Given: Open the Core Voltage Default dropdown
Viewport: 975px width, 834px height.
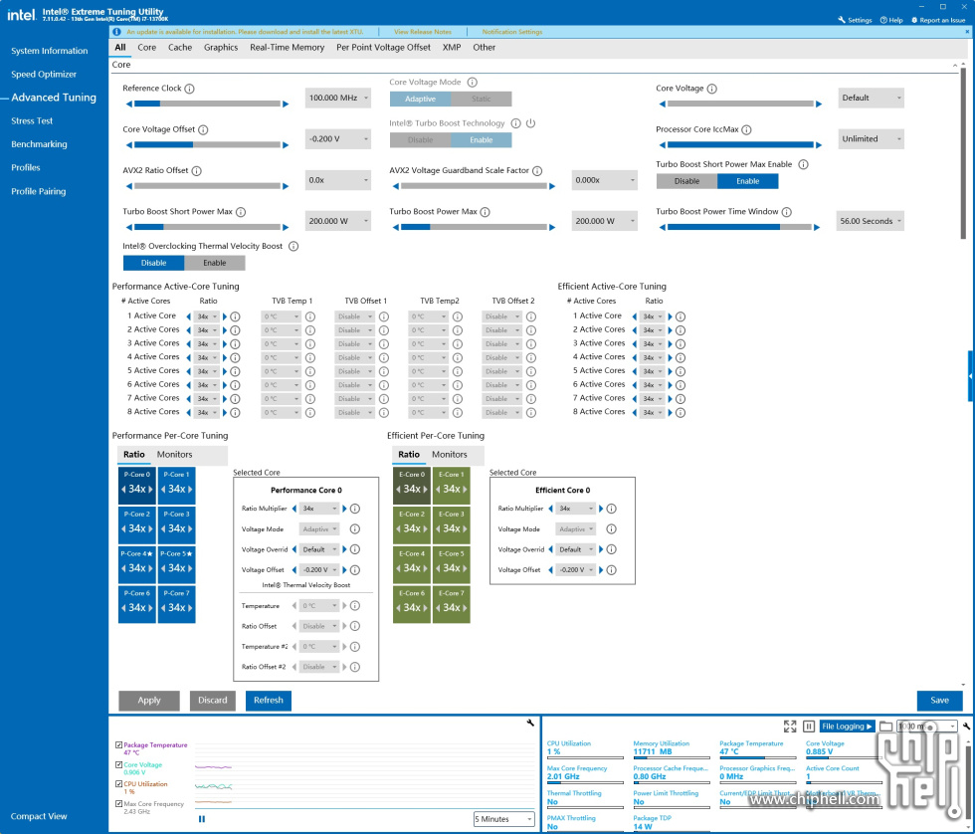Looking at the screenshot, I should [872, 98].
